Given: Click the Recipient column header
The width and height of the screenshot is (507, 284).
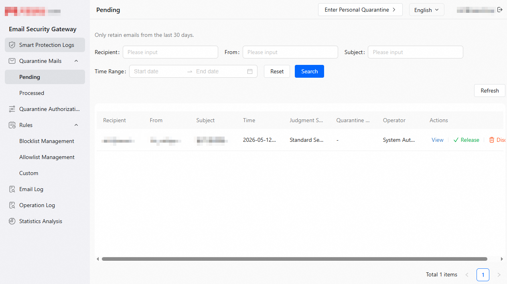Looking at the screenshot, I should [114, 120].
